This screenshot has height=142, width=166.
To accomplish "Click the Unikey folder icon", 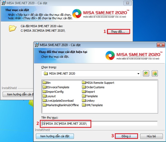I will tap(84, 100).
